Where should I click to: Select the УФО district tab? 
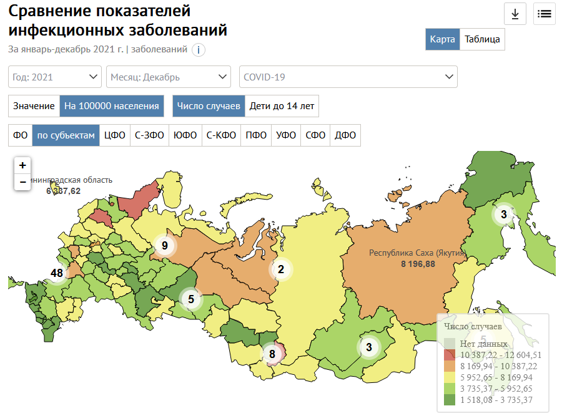(x=286, y=135)
